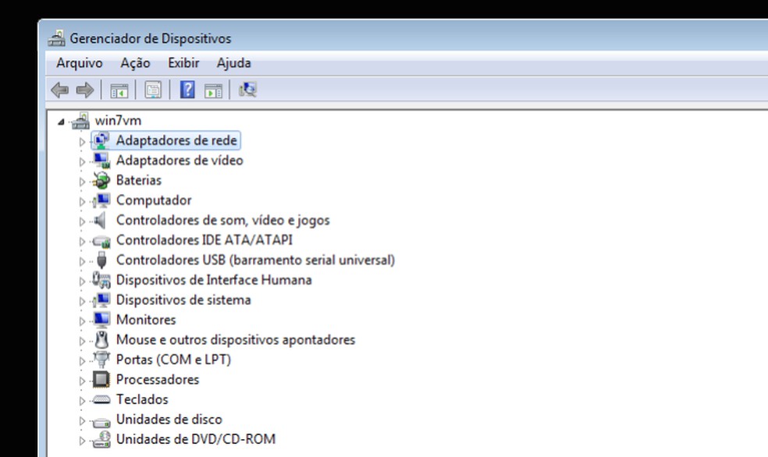Open the Arquivo menu

[80, 63]
